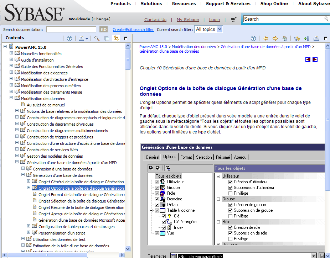
Task: Open the Solutions menu
Action: 151,4
